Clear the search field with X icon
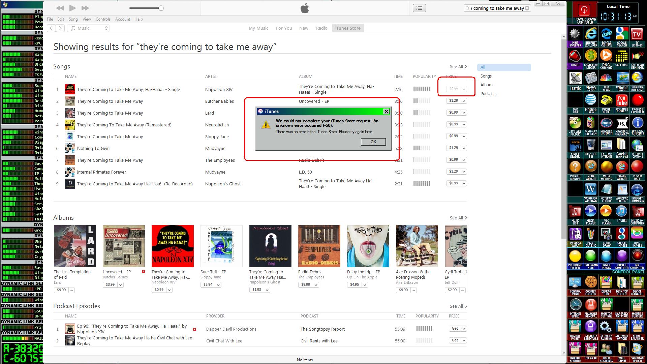647x364 pixels. [x=527, y=8]
